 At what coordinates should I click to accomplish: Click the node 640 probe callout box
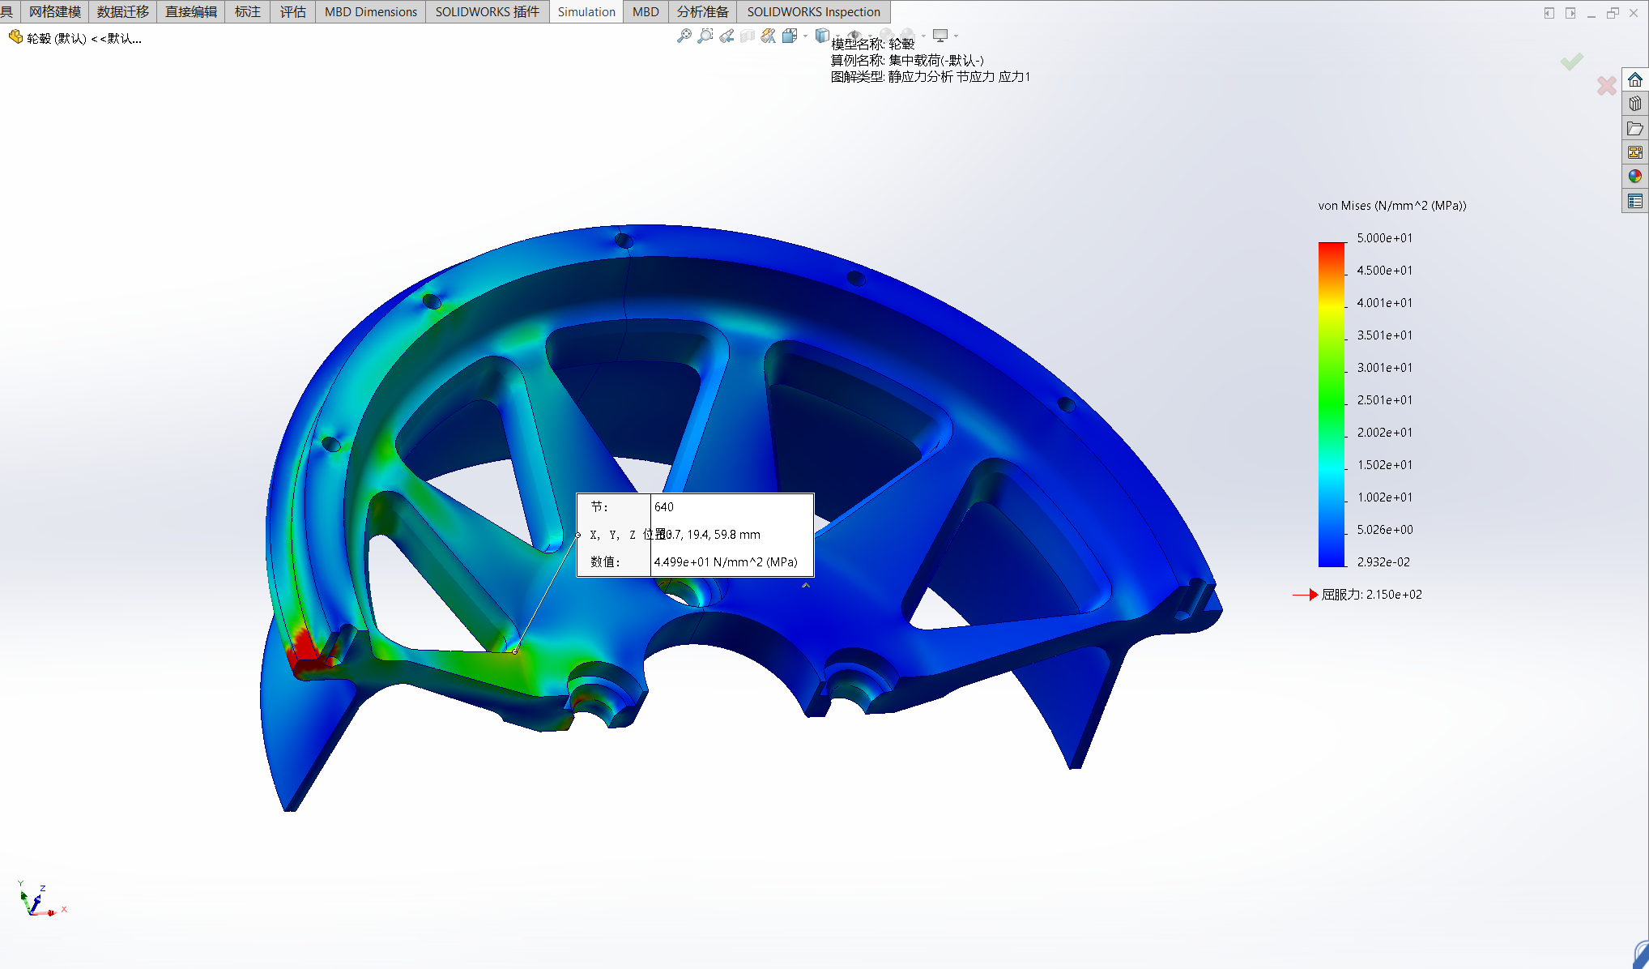[x=694, y=535]
